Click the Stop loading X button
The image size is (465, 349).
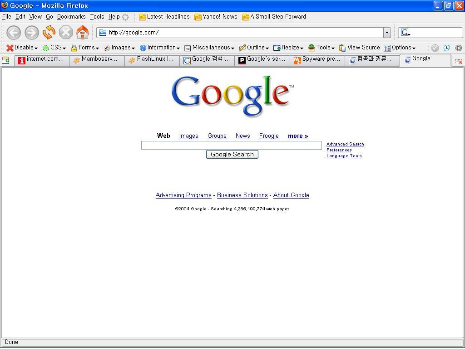point(65,32)
